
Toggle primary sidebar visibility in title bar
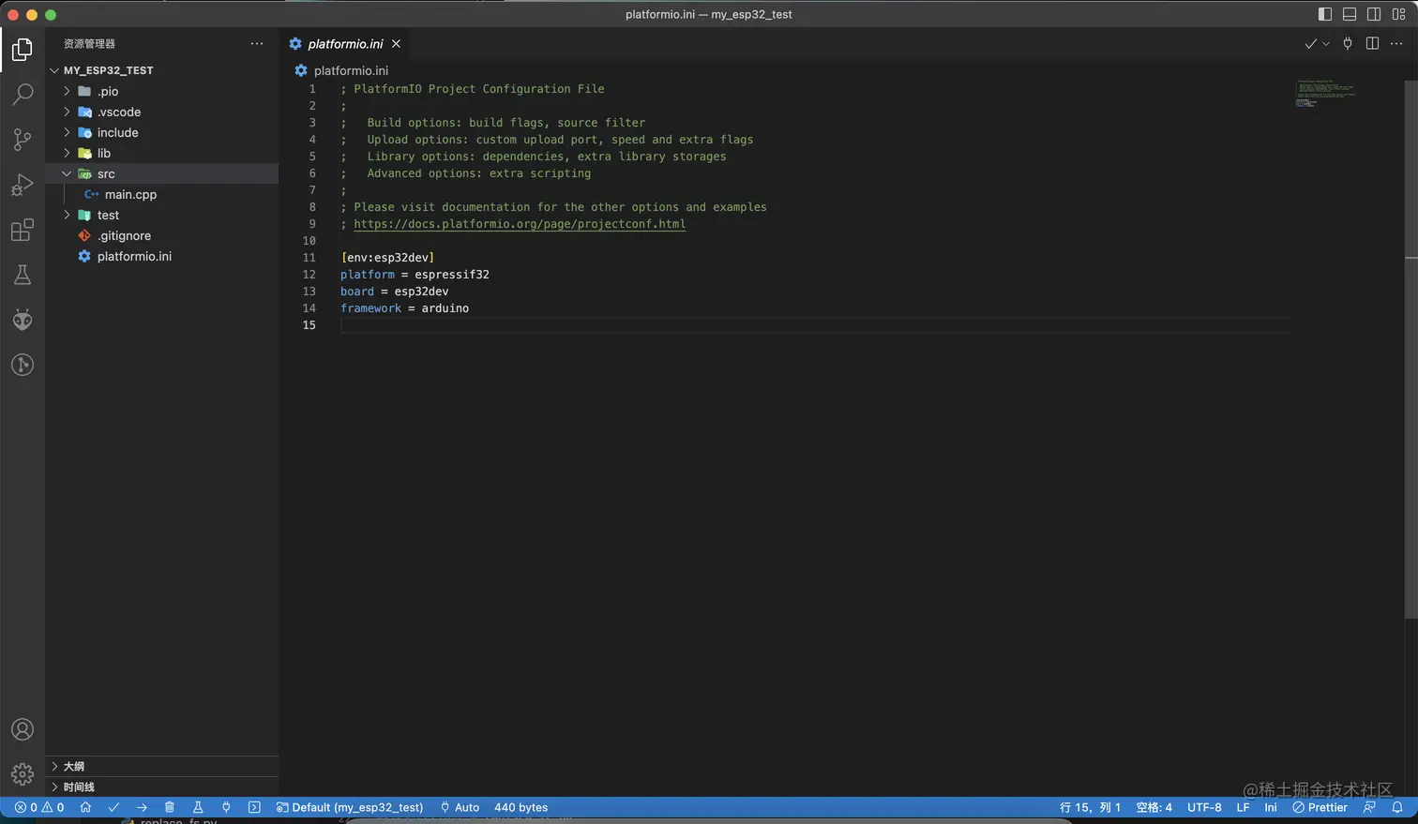(x=1325, y=14)
